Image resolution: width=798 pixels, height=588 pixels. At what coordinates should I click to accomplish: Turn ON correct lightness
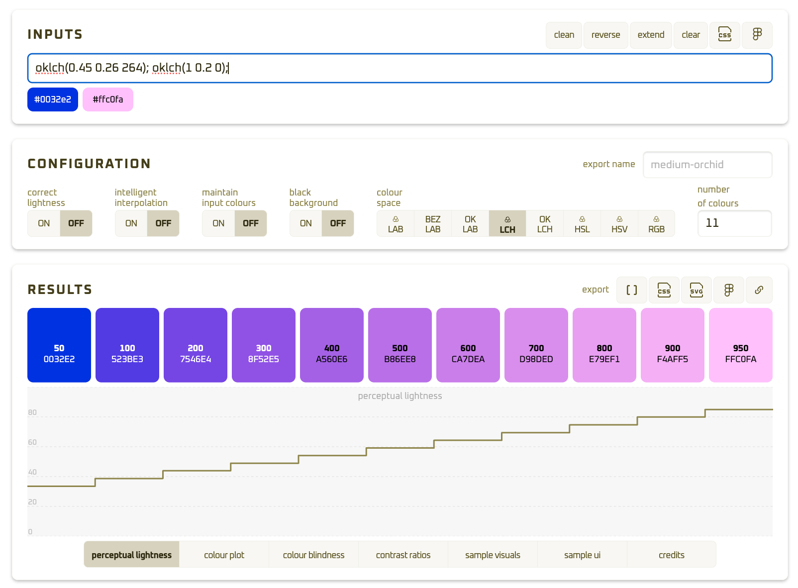point(44,223)
